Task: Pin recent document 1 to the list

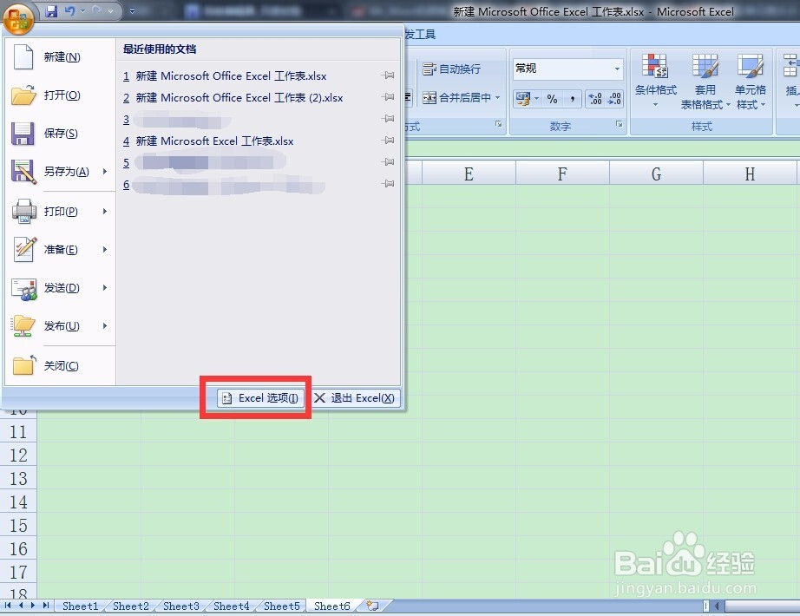Action: click(x=388, y=75)
